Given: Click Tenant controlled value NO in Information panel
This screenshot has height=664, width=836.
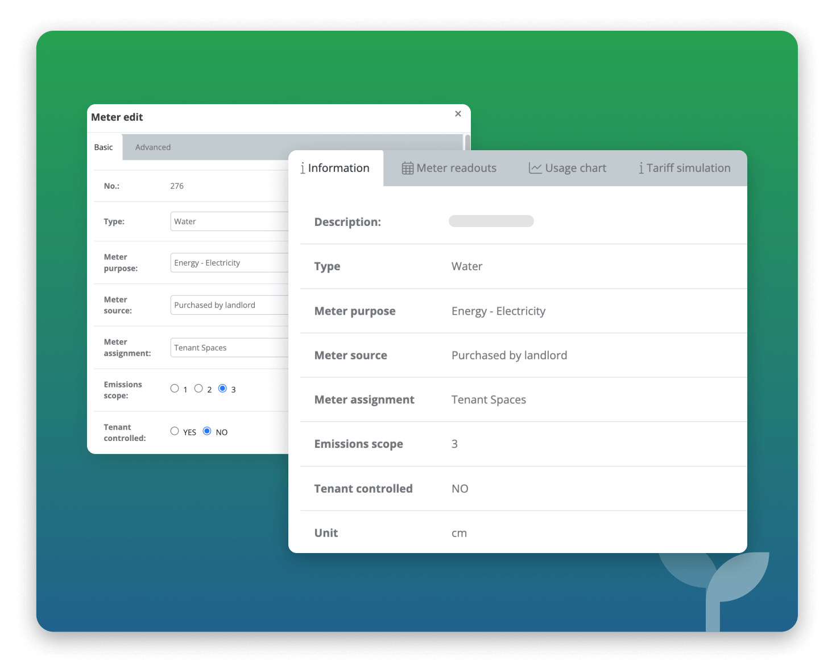Looking at the screenshot, I should pyautogui.click(x=460, y=489).
